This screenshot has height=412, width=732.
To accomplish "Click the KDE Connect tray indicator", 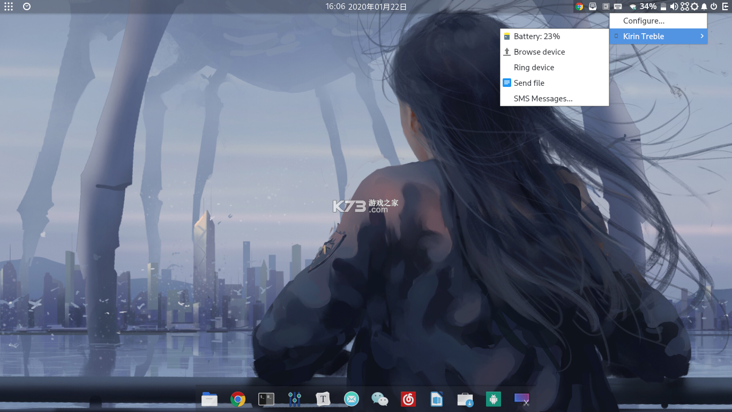I will (x=606, y=6).
